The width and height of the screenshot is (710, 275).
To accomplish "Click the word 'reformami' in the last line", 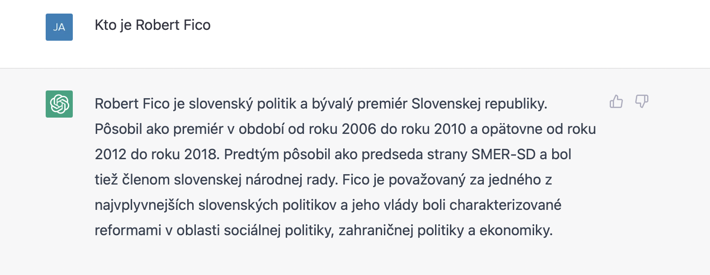I will [x=128, y=231].
